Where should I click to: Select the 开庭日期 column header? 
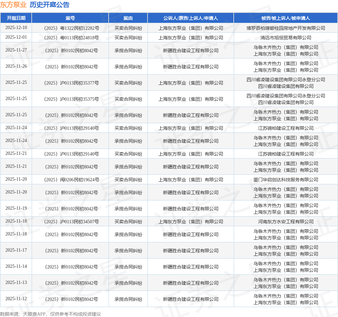click(16, 18)
